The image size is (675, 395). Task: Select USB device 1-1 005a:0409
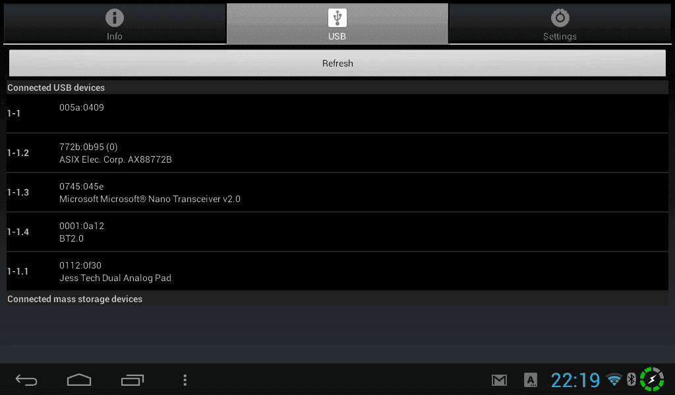[337, 113]
